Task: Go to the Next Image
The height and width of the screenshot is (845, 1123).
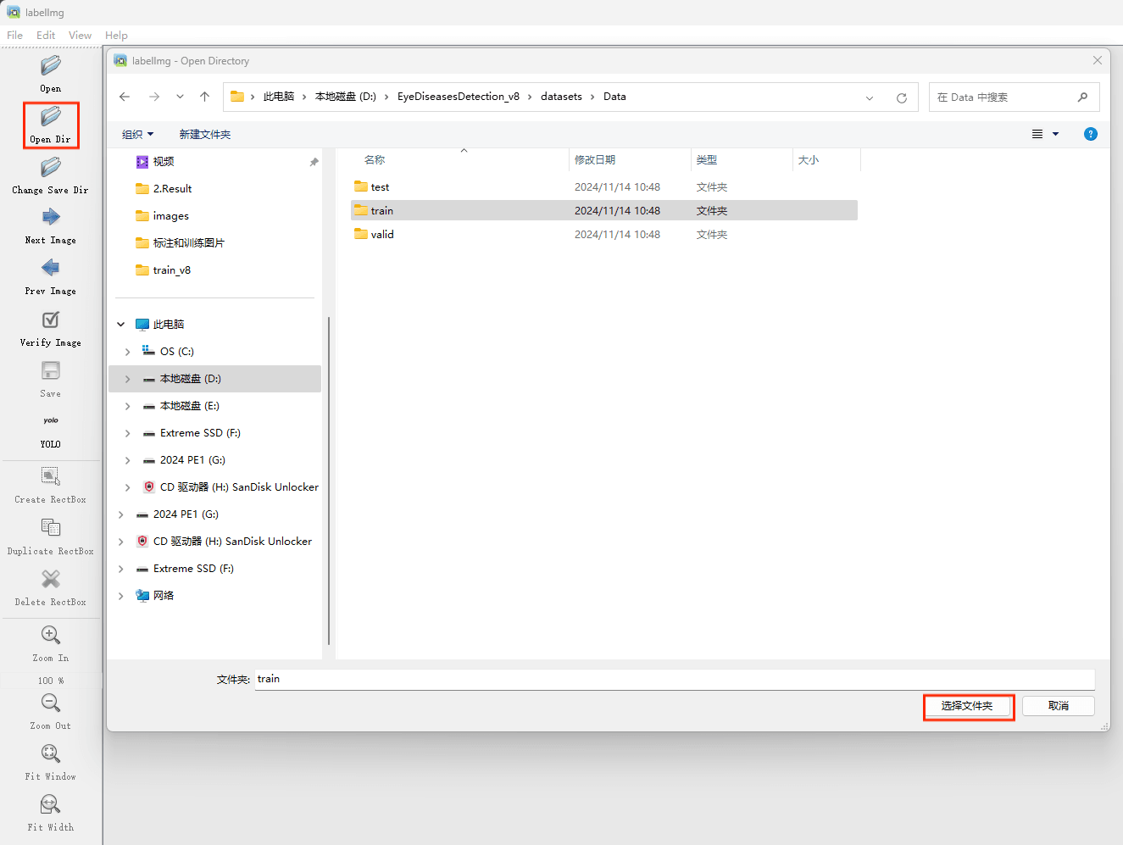Action: pos(51,217)
